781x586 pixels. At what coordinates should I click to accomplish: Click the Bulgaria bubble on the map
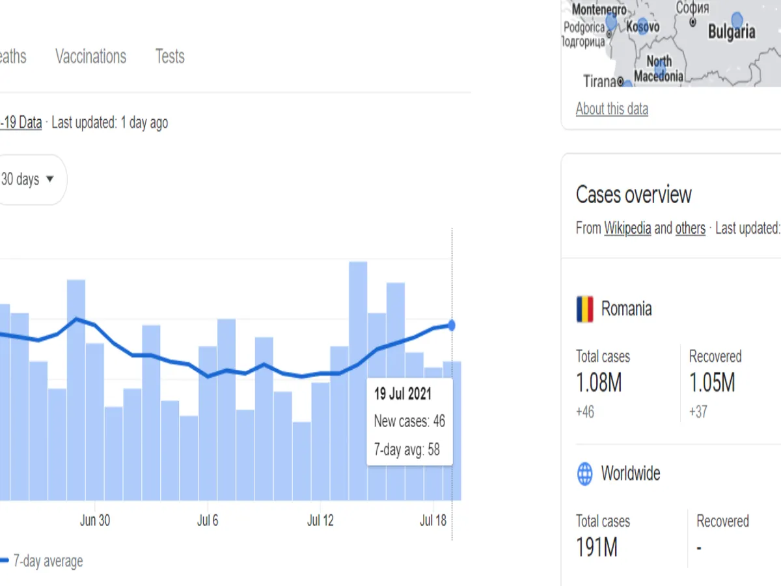tap(737, 20)
